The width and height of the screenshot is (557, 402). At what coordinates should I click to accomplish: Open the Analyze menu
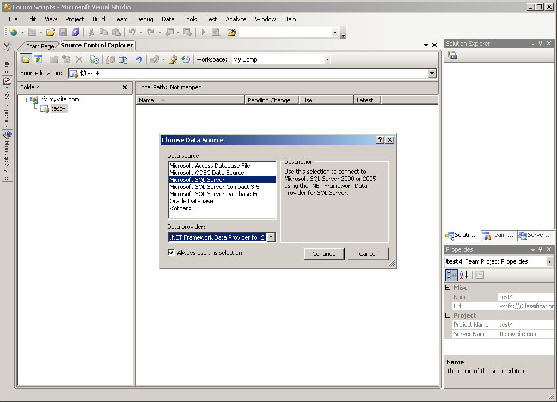(236, 19)
